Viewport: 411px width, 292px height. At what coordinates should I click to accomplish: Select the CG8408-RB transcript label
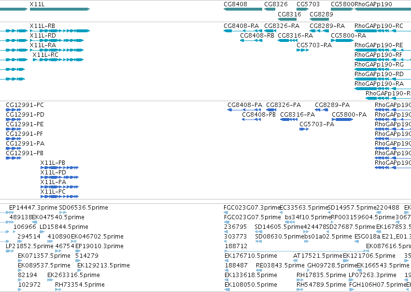coord(257,36)
